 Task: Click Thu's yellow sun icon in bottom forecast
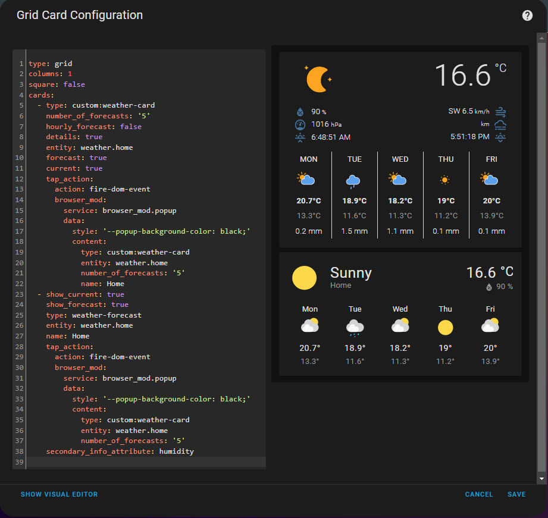(x=445, y=326)
